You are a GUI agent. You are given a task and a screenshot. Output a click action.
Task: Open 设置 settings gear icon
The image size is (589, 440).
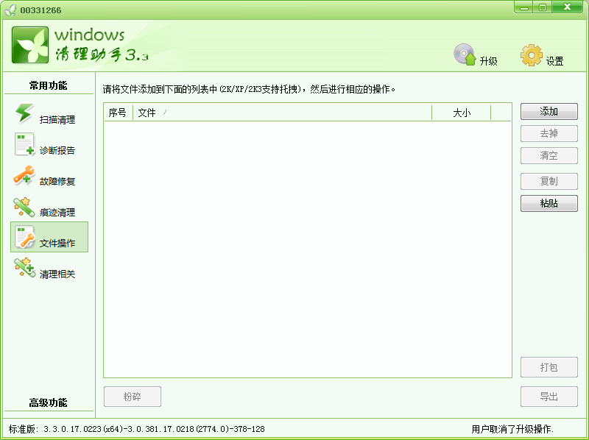tap(532, 55)
